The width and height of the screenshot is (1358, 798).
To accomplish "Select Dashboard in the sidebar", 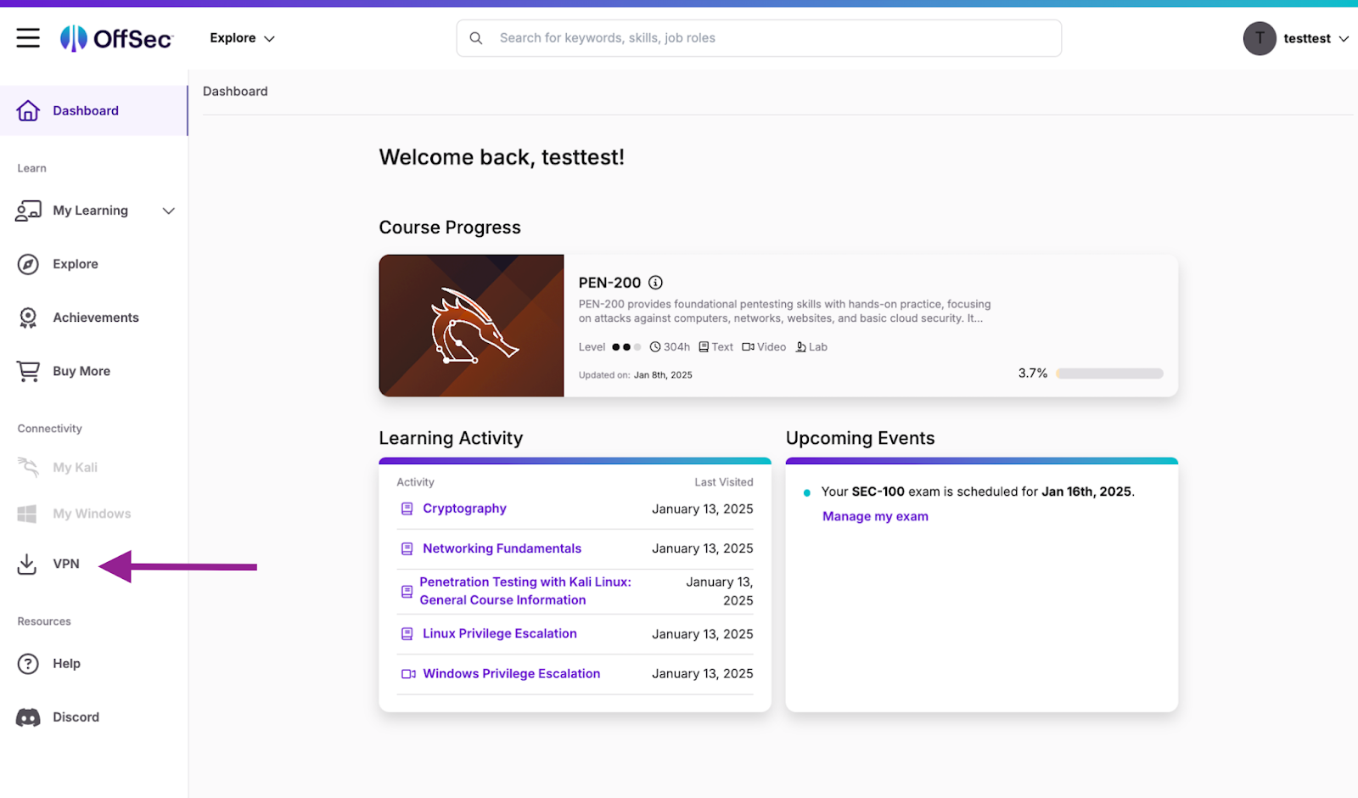I will coord(93,110).
